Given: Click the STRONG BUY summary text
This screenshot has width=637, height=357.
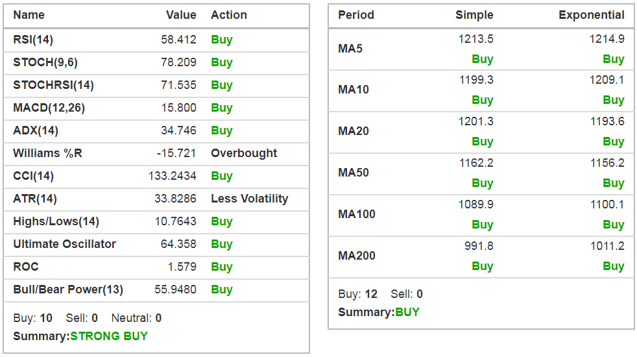Looking at the screenshot, I should pyautogui.click(x=109, y=336).
